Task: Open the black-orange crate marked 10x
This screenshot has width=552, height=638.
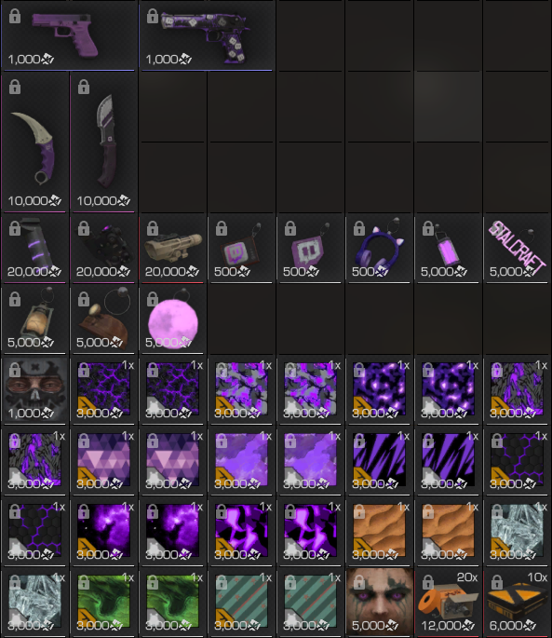Action: tap(517, 602)
